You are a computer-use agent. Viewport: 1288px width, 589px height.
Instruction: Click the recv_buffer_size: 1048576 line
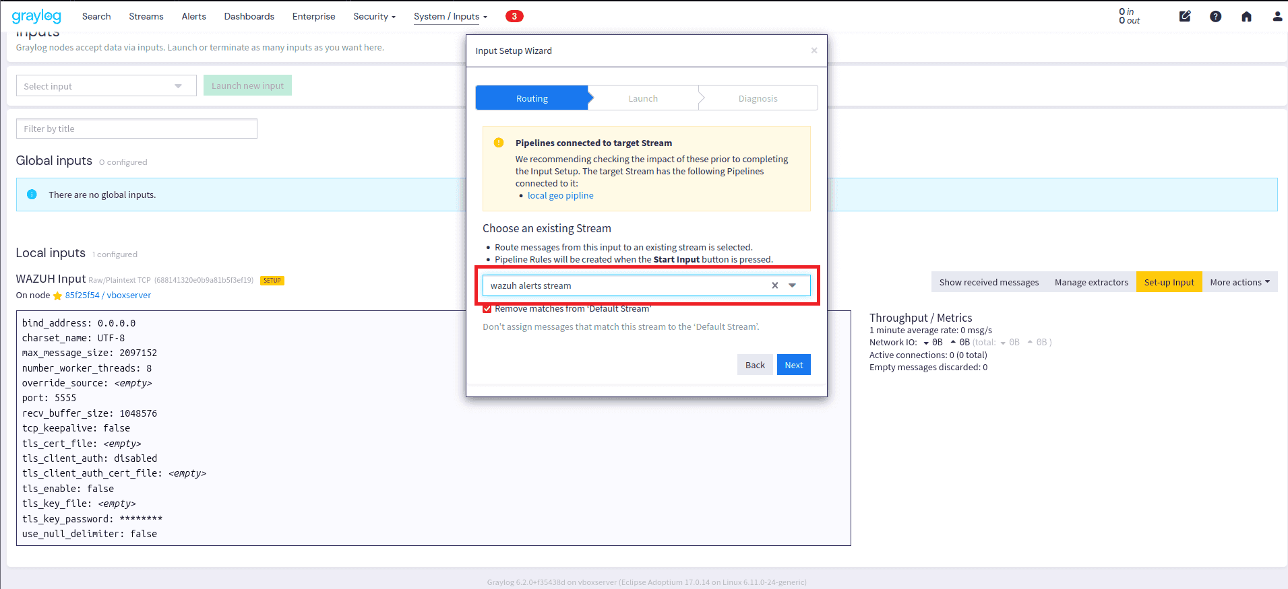click(x=90, y=413)
